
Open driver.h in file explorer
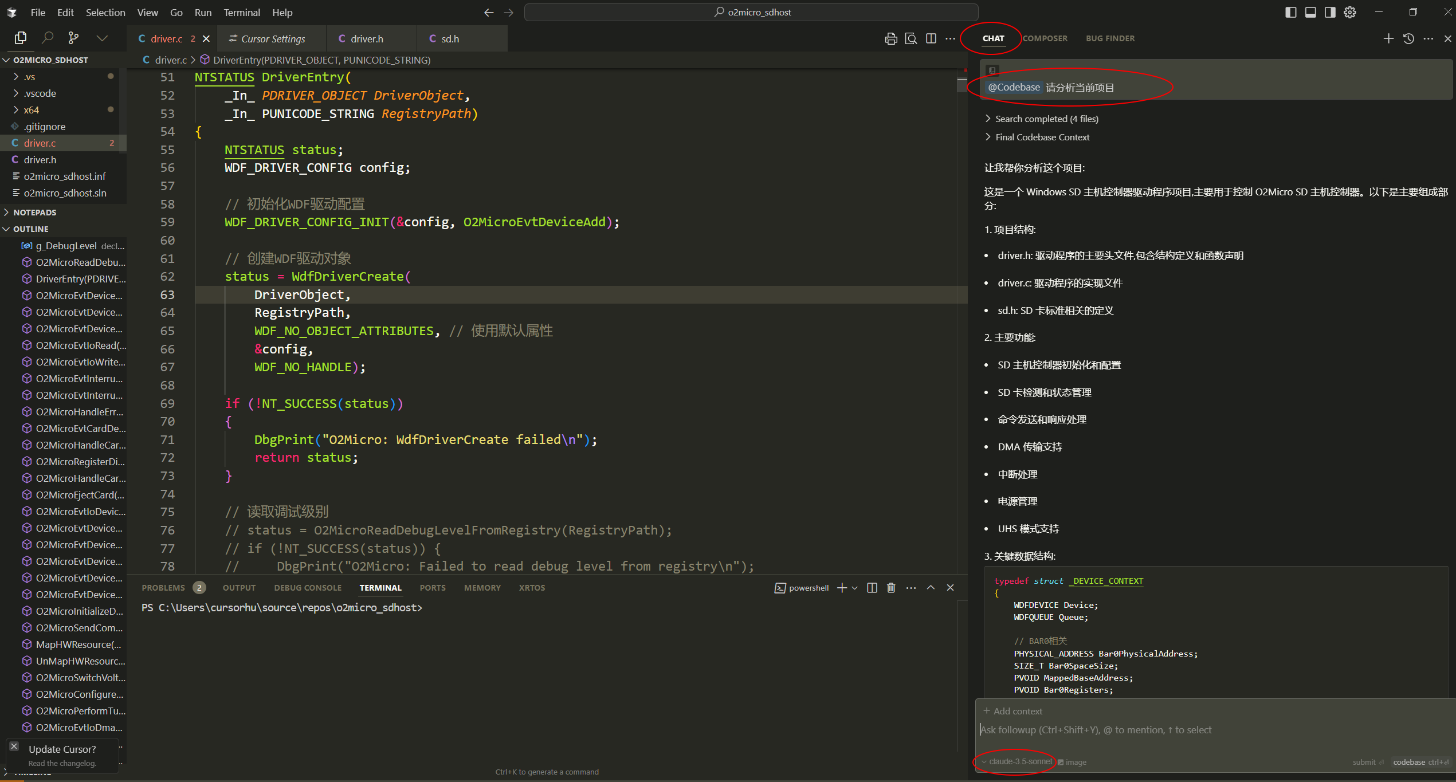coord(40,160)
